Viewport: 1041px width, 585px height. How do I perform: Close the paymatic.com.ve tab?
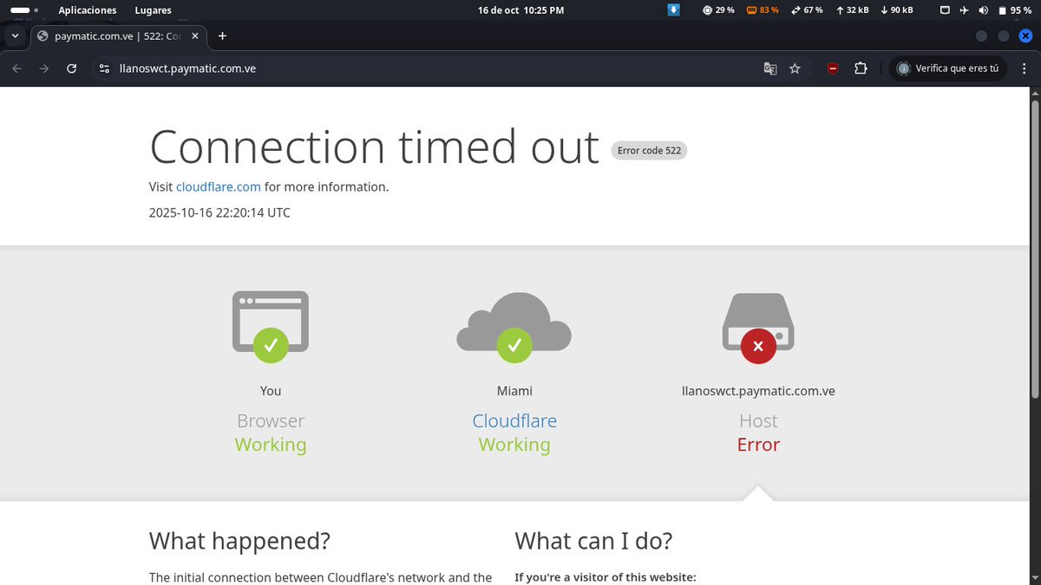coord(196,36)
